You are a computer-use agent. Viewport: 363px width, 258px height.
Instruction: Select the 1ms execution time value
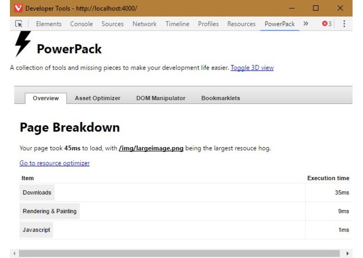pos(344,230)
